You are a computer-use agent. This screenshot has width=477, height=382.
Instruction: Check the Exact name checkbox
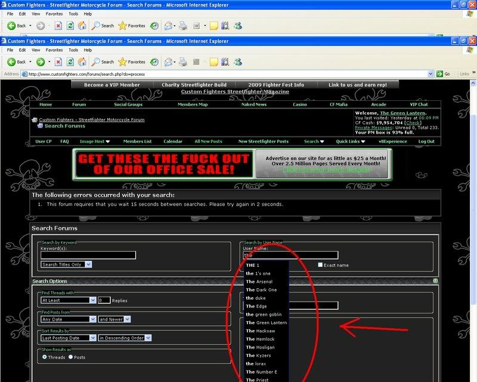[320, 265]
